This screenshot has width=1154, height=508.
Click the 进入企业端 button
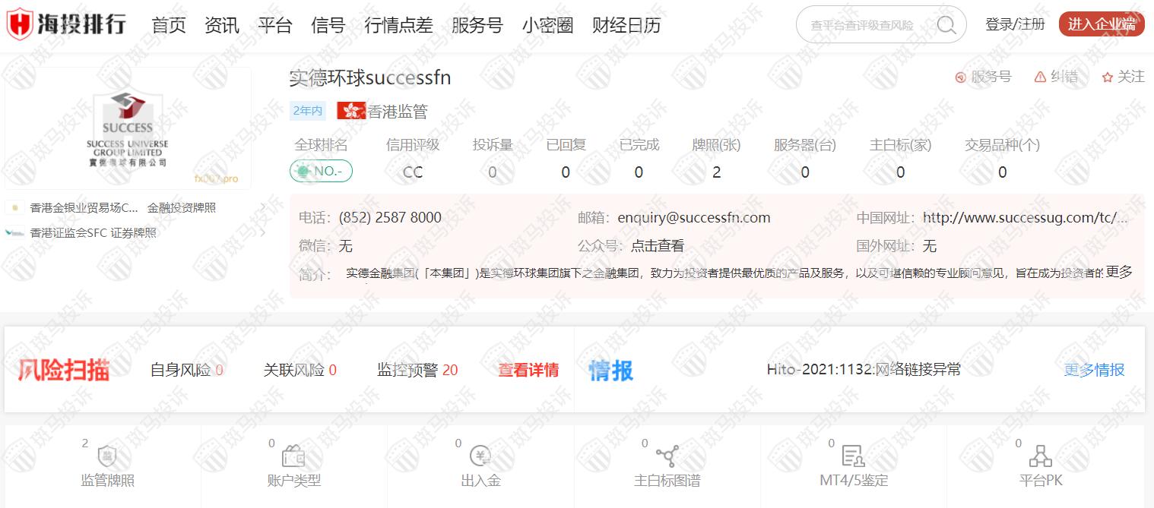click(1101, 24)
